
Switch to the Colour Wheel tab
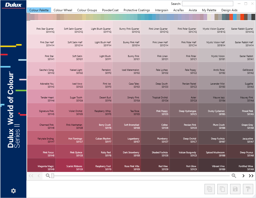pos(63,10)
